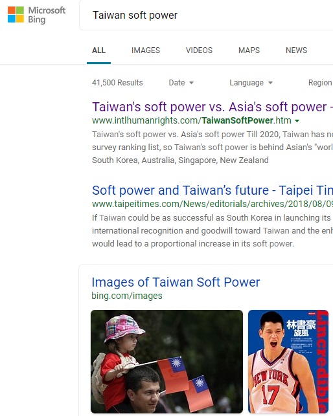Click the Microsoft Bing logo
Viewport: 333px width, 416px height.
point(36,15)
